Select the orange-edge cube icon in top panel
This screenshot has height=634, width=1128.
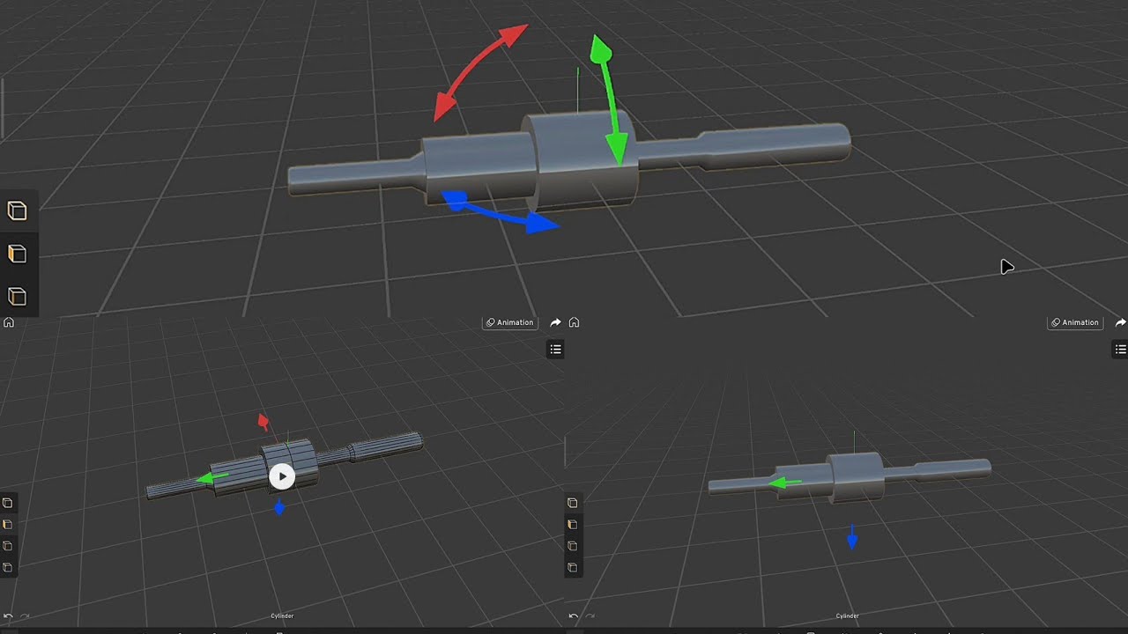click(x=17, y=296)
